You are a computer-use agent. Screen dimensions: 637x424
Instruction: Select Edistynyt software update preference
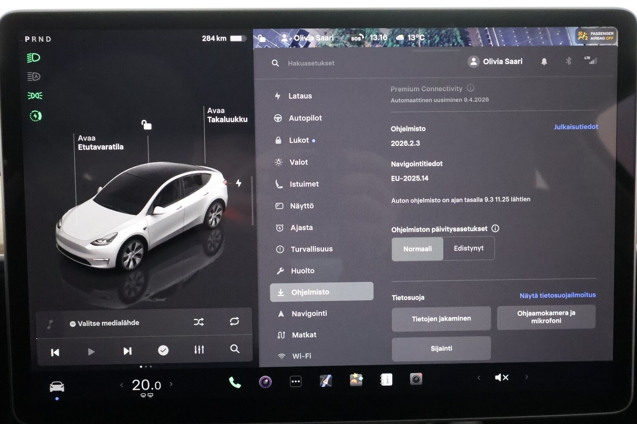(x=469, y=248)
